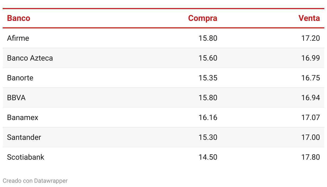The width and height of the screenshot is (327, 187).
Task: Click the Banamex bank name
Action: (23, 117)
